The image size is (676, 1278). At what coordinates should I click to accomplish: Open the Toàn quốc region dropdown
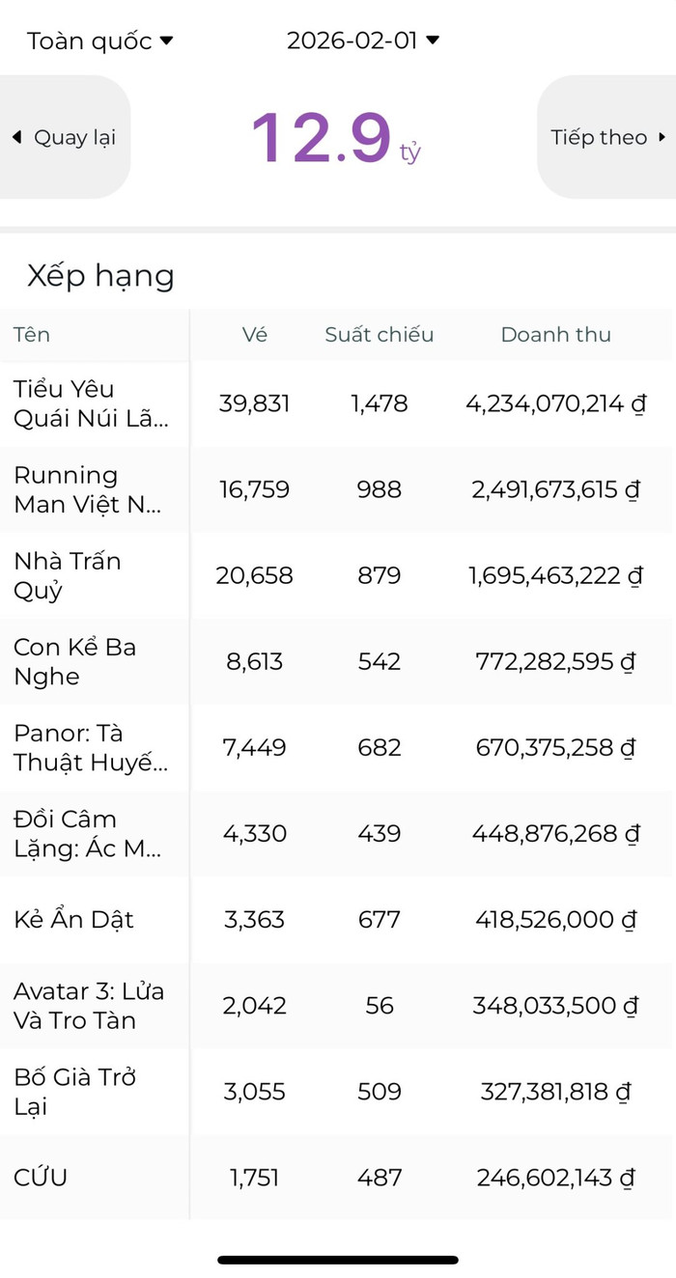pyautogui.click(x=99, y=41)
